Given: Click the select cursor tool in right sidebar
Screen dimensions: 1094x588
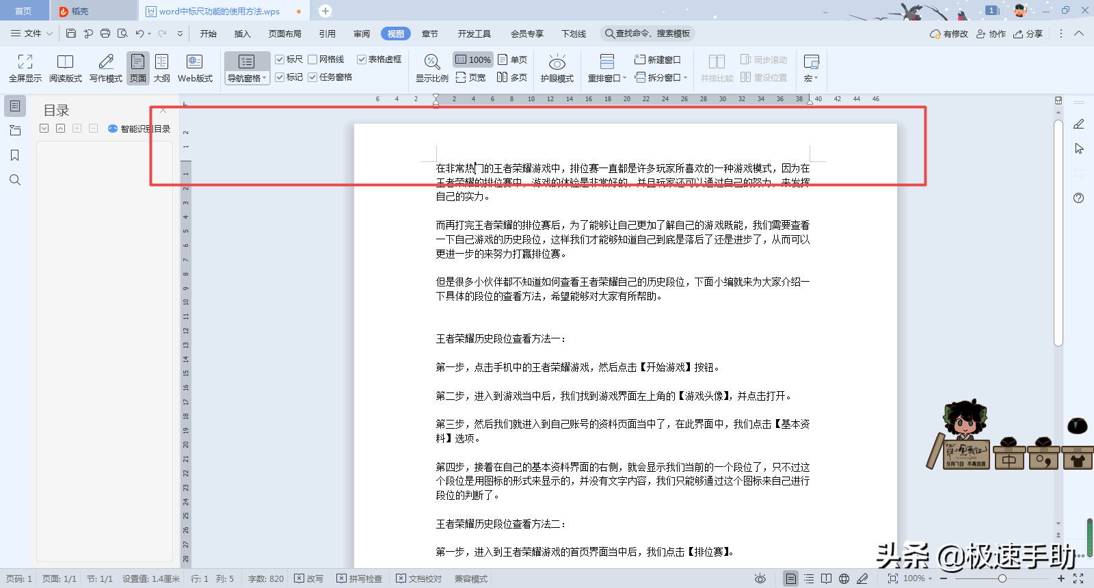Looking at the screenshot, I should tap(1079, 148).
